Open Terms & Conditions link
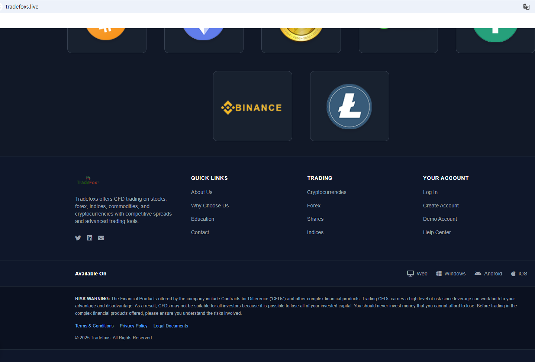Image resolution: width=535 pixels, height=362 pixels. tap(94, 326)
